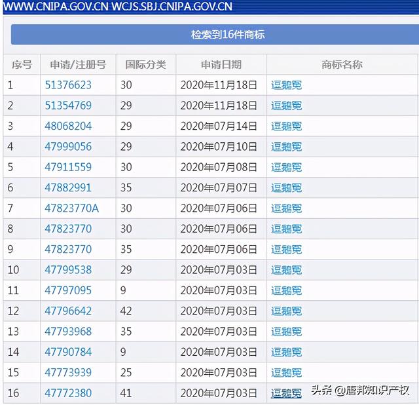Image resolution: width=419 pixels, height=405 pixels.
Task: Open registration number 47773939
Action: 68,372
